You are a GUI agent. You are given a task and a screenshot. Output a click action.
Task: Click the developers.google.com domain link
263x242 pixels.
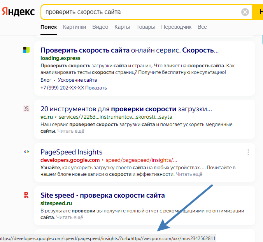(x=70, y=160)
